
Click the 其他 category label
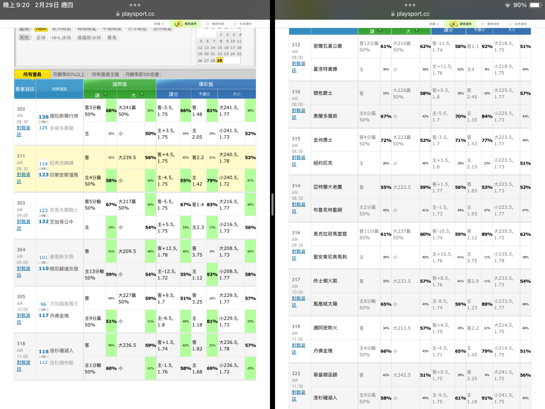(x=24, y=37)
